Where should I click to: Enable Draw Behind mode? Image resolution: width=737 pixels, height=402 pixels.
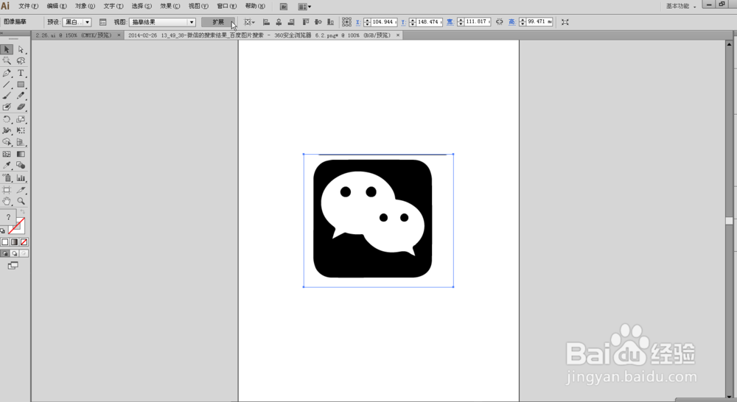(x=14, y=253)
